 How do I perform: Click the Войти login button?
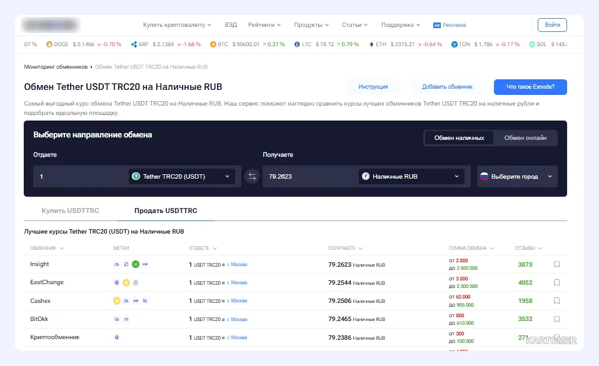tap(552, 25)
